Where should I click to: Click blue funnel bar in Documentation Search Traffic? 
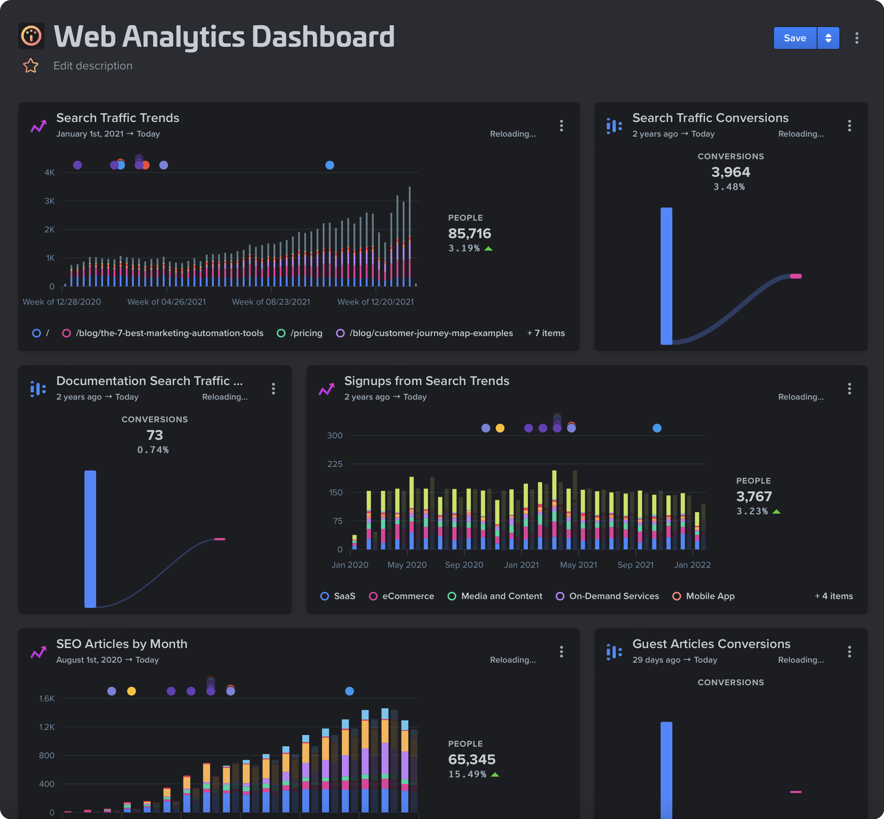coord(90,539)
